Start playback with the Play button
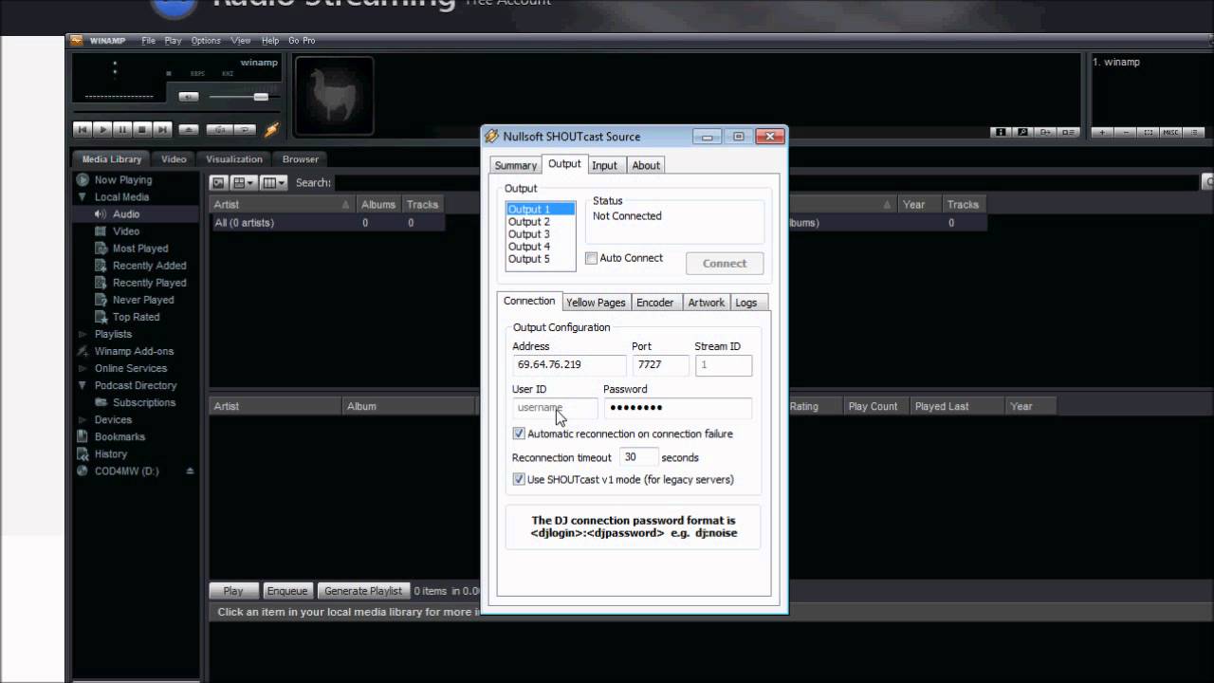The height and width of the screenshot is (683, 1214). pos(102,129)
